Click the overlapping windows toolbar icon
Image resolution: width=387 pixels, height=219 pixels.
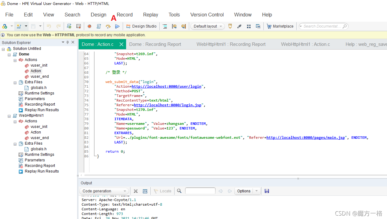coord(258,26)
